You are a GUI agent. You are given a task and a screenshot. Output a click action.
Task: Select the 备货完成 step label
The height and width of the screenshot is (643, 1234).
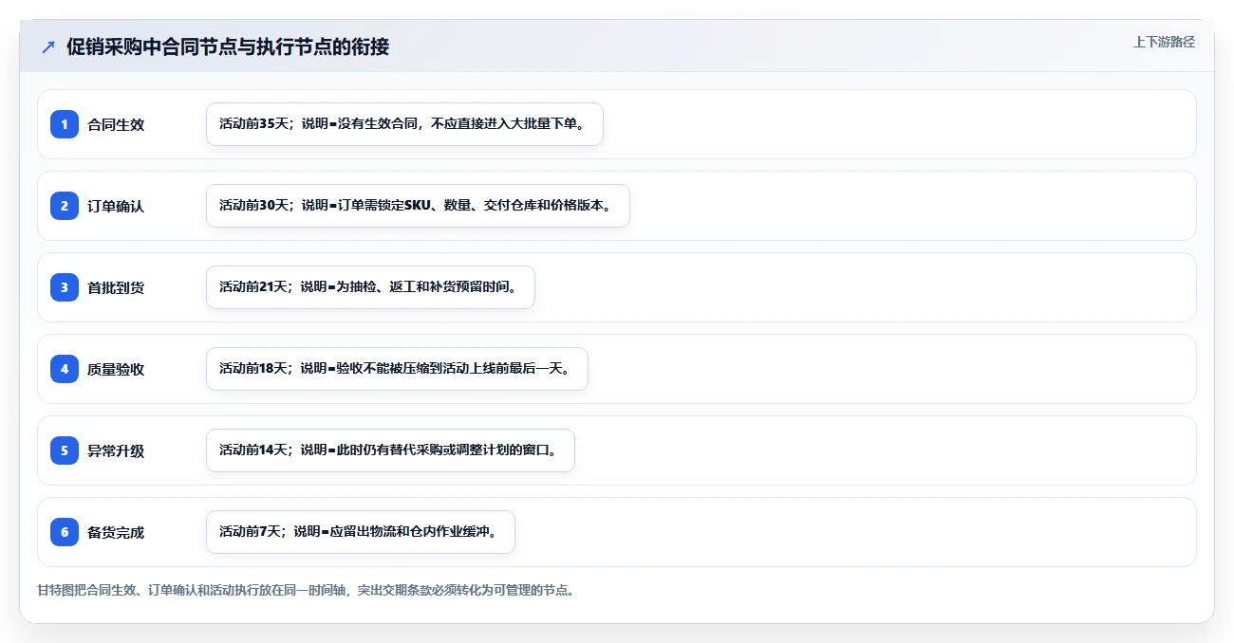tap(116, 532)
